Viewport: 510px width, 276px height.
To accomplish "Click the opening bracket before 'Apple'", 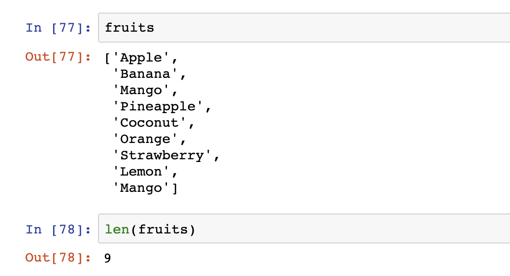I will [x=108, y=58].
